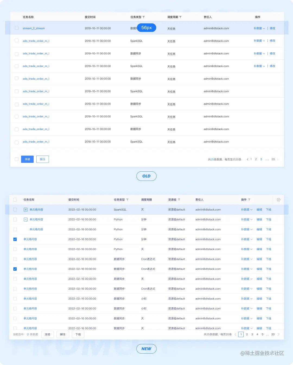Screen dimensions: 293x365
Task: Click 编辑 in the new SparkSQL row
Action: click(259, 210)
